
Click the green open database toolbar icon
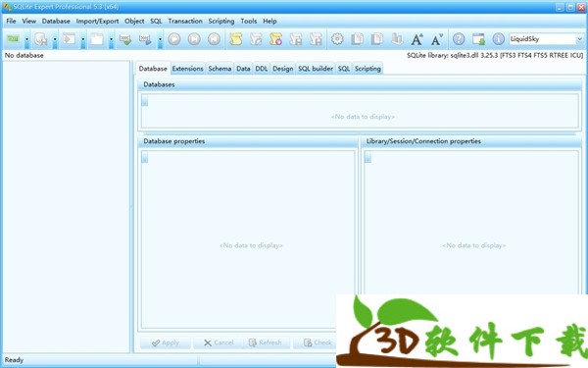click(14, 39)
